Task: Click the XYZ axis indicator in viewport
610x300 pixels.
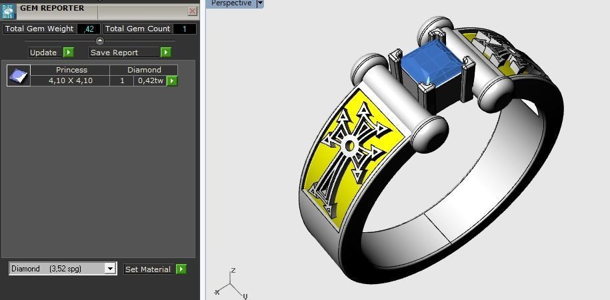Action: click(x=231, y=283)
